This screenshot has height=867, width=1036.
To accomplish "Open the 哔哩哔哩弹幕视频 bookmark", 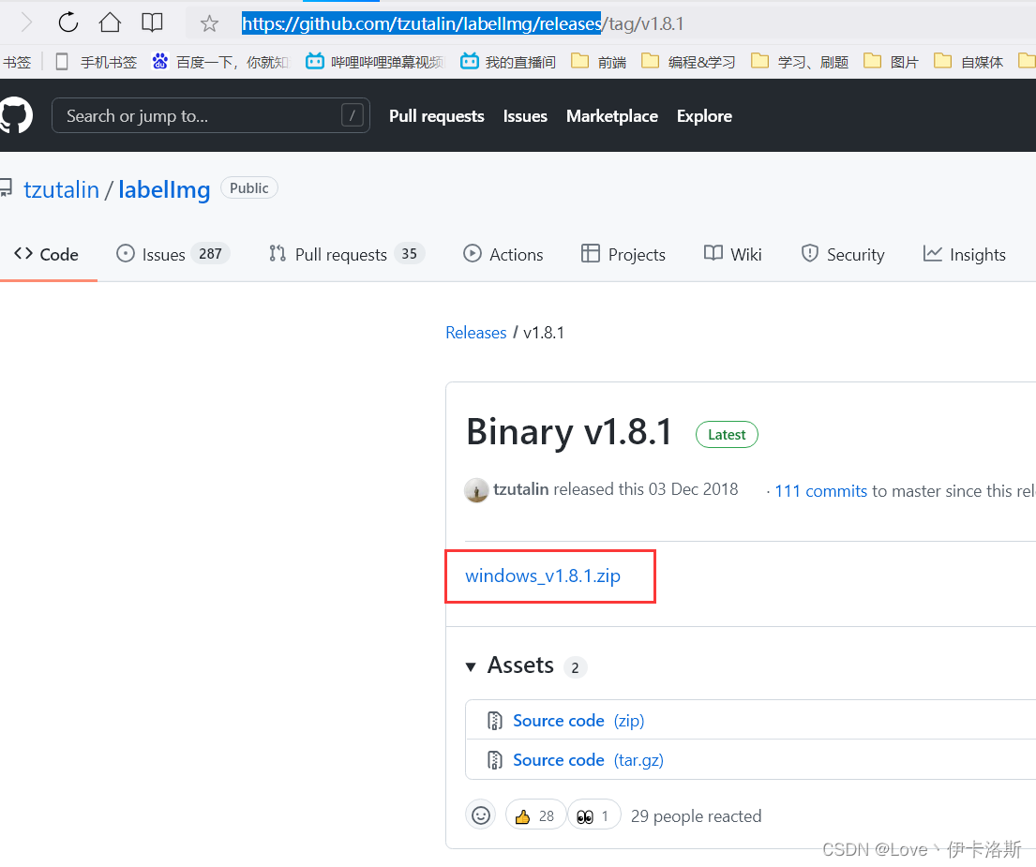I will 375,62.
